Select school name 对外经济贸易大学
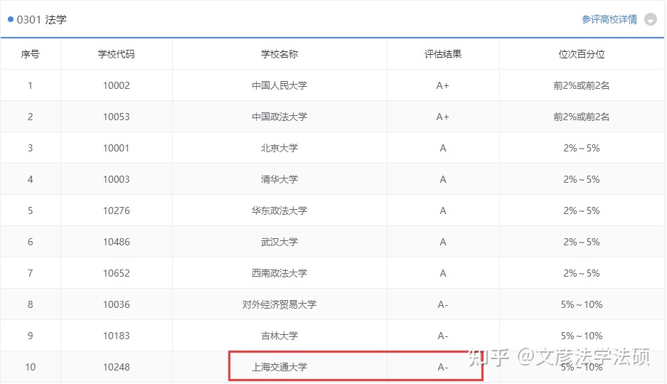The height and width of the screenshot is (384, 667). click(279, 304)
